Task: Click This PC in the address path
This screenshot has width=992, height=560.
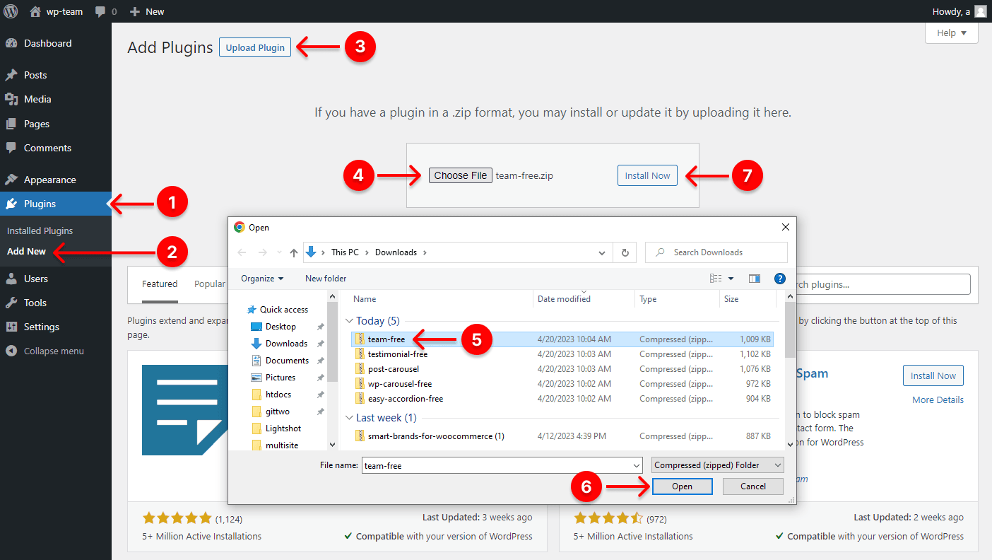Action: pos(345,252)
